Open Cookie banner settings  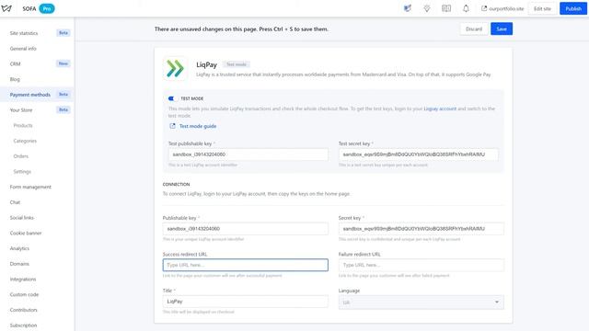26,233
